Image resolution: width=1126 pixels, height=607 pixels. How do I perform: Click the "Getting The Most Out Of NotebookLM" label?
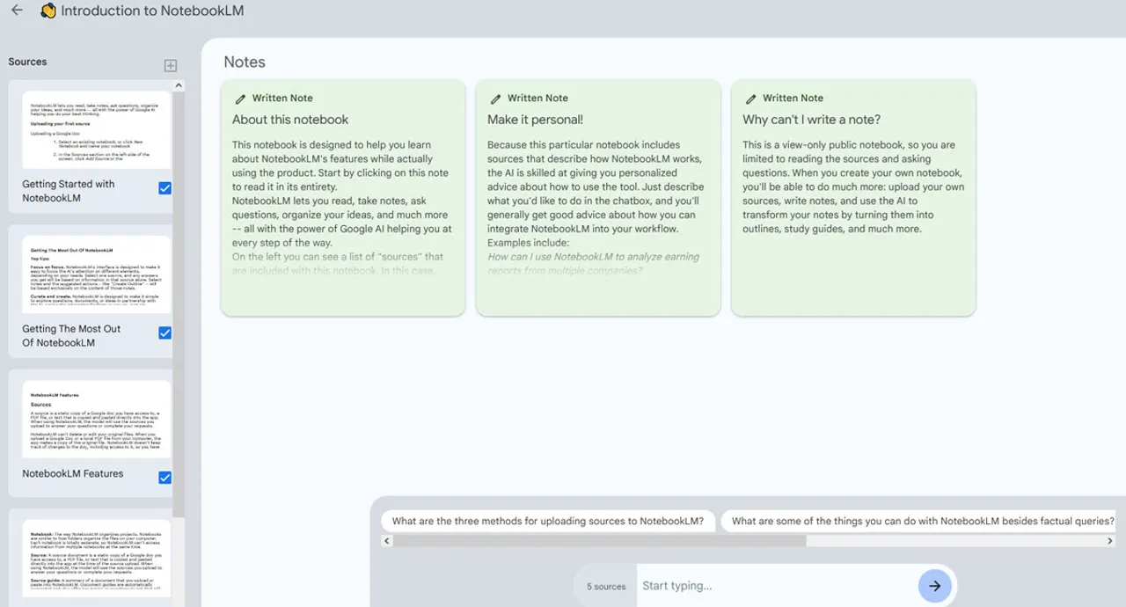pos(71,335)
